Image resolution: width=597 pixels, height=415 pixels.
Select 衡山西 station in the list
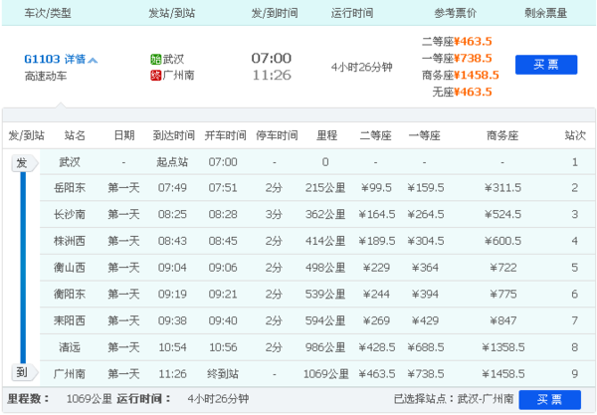tap(70, 267)
